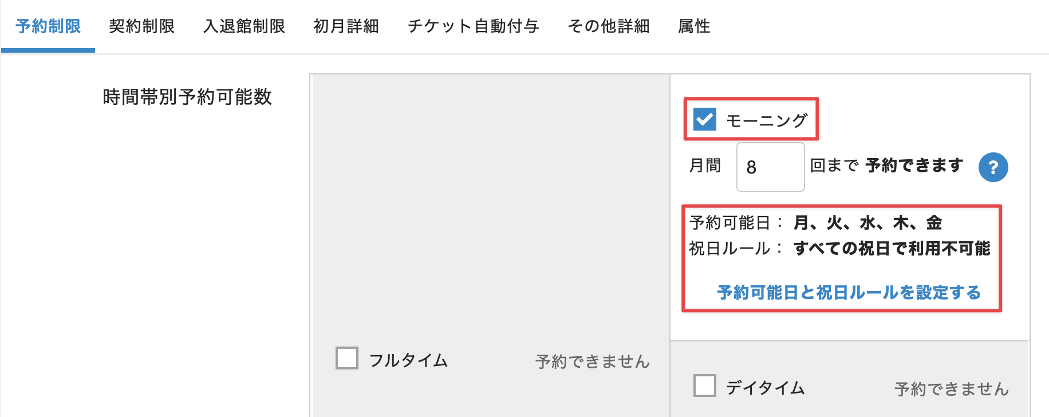Click the 月、火、水、木、金 bookable days text

pyautogui.click(x=867, y=223)
